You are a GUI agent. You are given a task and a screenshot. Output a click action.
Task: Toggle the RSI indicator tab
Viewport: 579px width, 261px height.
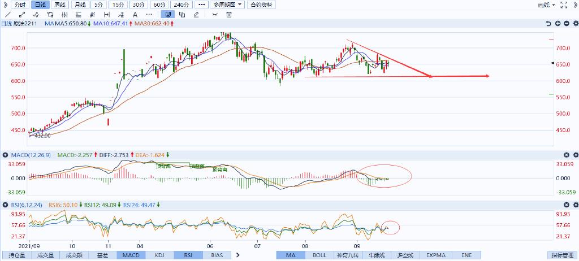187,255
